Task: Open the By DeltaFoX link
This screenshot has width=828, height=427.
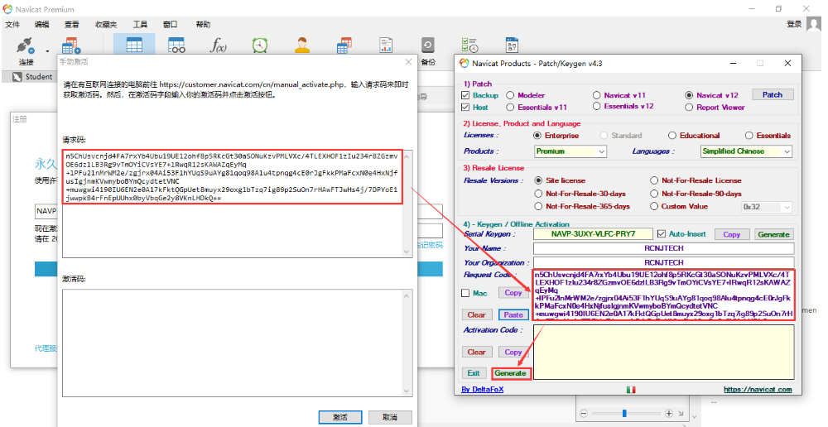Action: pyautogui.click(x=482, y=390)
